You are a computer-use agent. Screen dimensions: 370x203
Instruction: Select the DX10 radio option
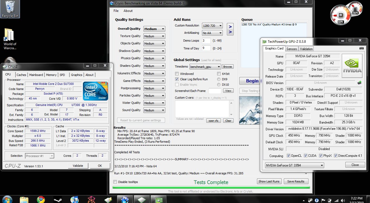click(x=219, y=85)
